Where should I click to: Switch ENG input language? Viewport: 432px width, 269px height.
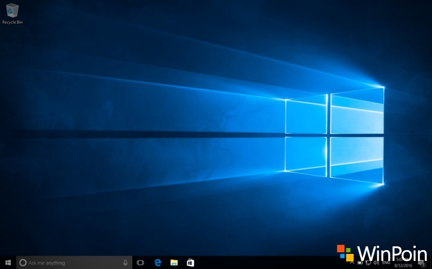click(x=386, y=263)
